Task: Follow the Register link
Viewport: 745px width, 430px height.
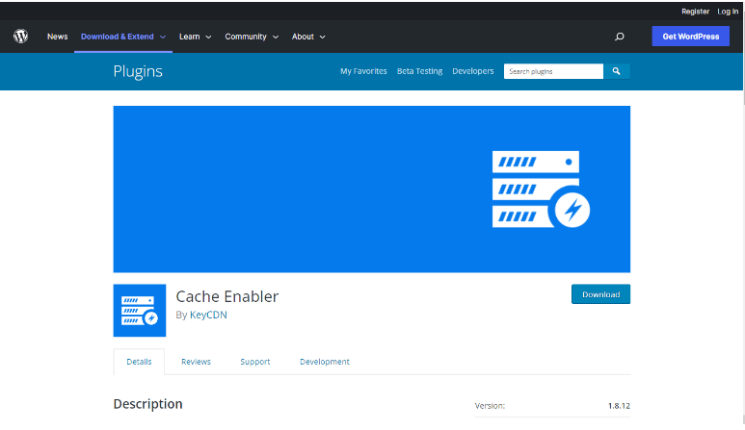Action: (x=695, y=12)
